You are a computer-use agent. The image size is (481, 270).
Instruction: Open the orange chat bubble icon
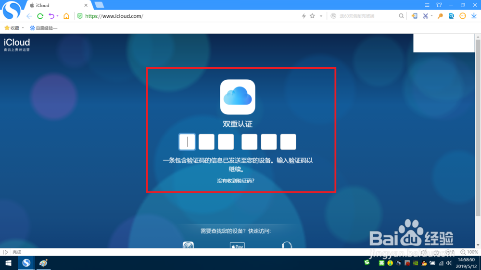[x=463, y=16]
